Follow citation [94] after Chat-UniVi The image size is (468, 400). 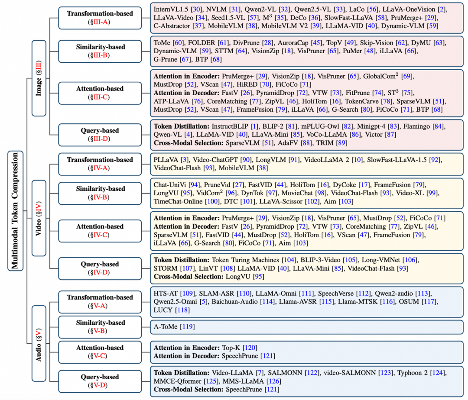(x=195, y=185)
